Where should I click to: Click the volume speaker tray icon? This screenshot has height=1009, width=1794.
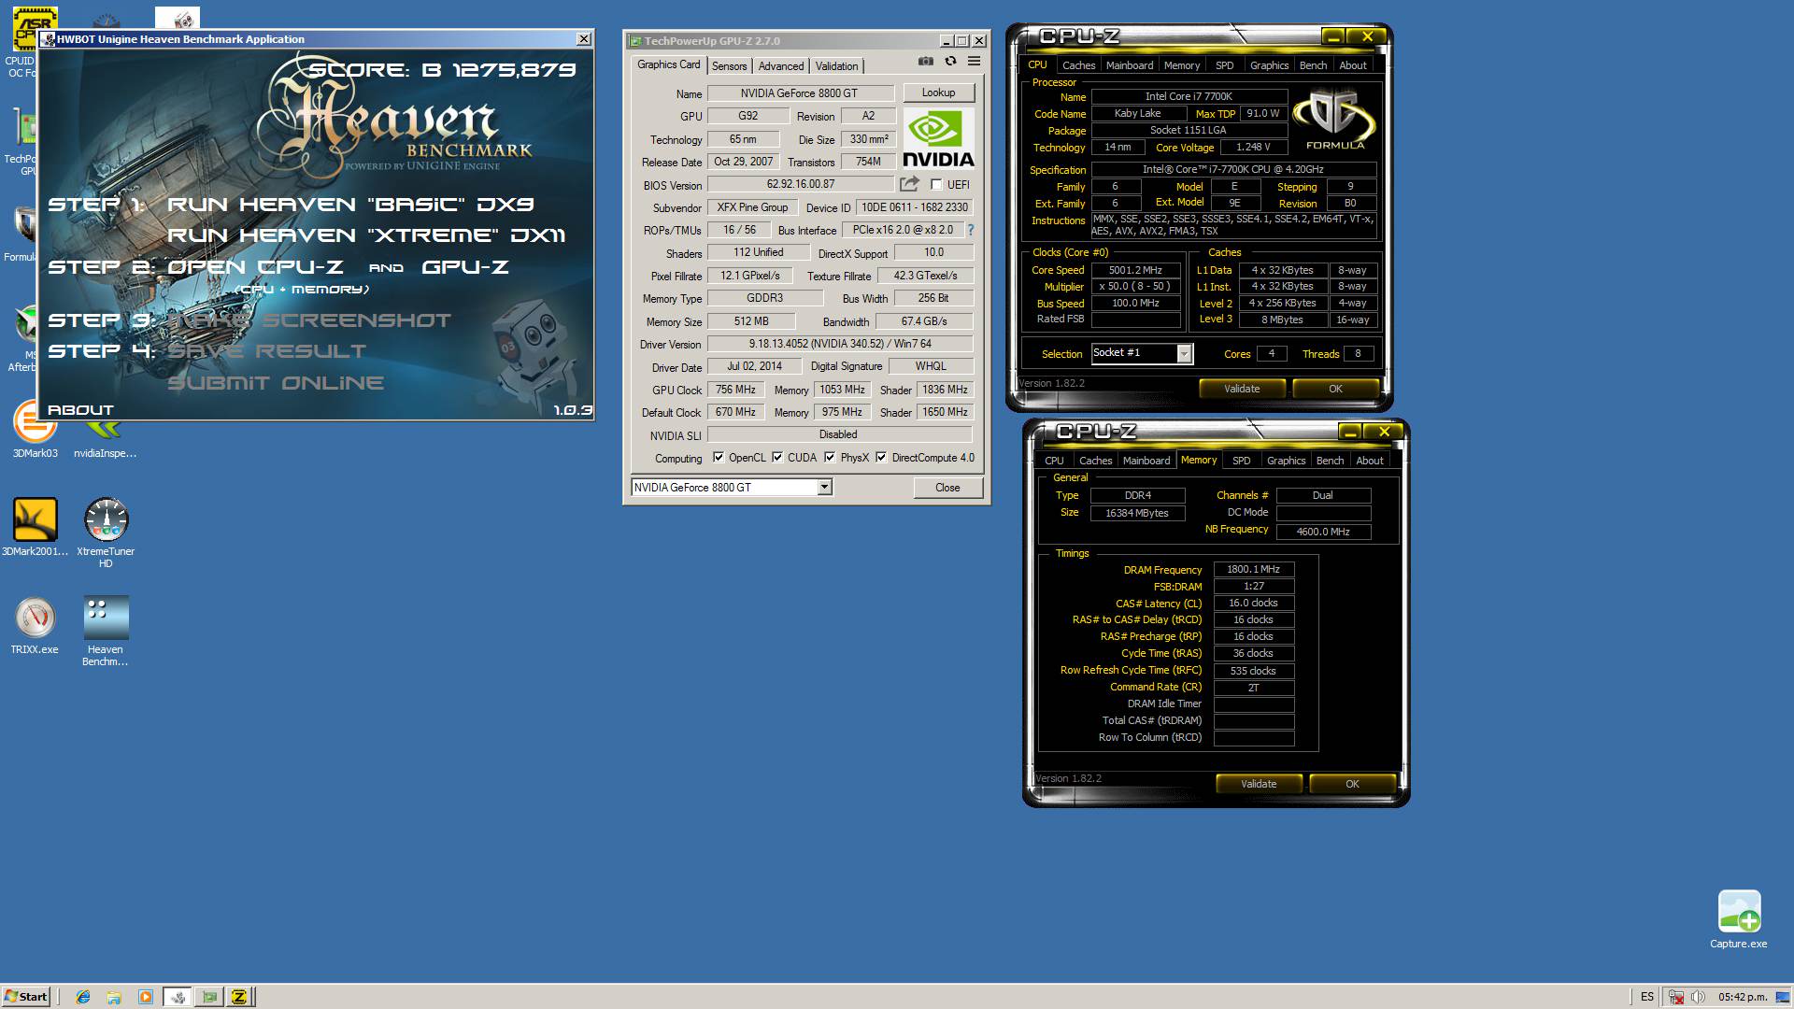click(x=1698, y=997)
